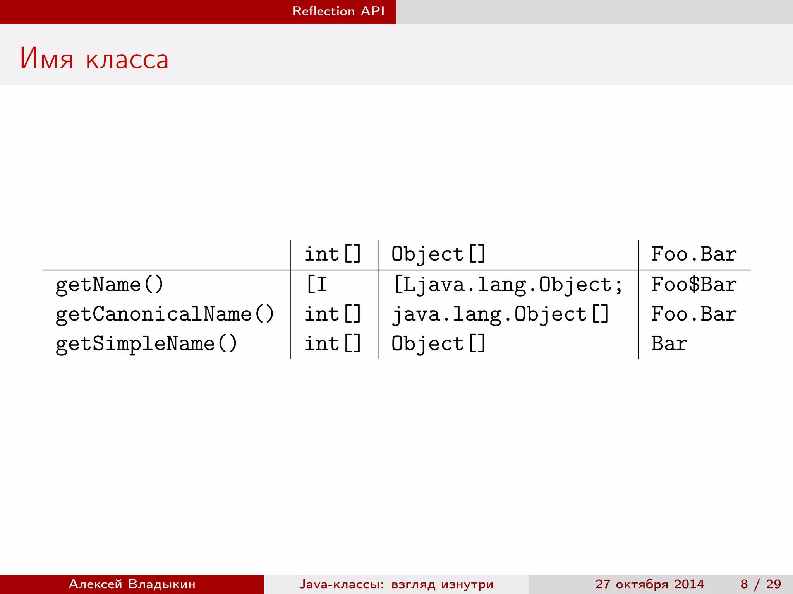Viewport: 793px width, 594px height.
Task: Click the 'getSimpleName()' row label
Action: click(x=146, y=344)
